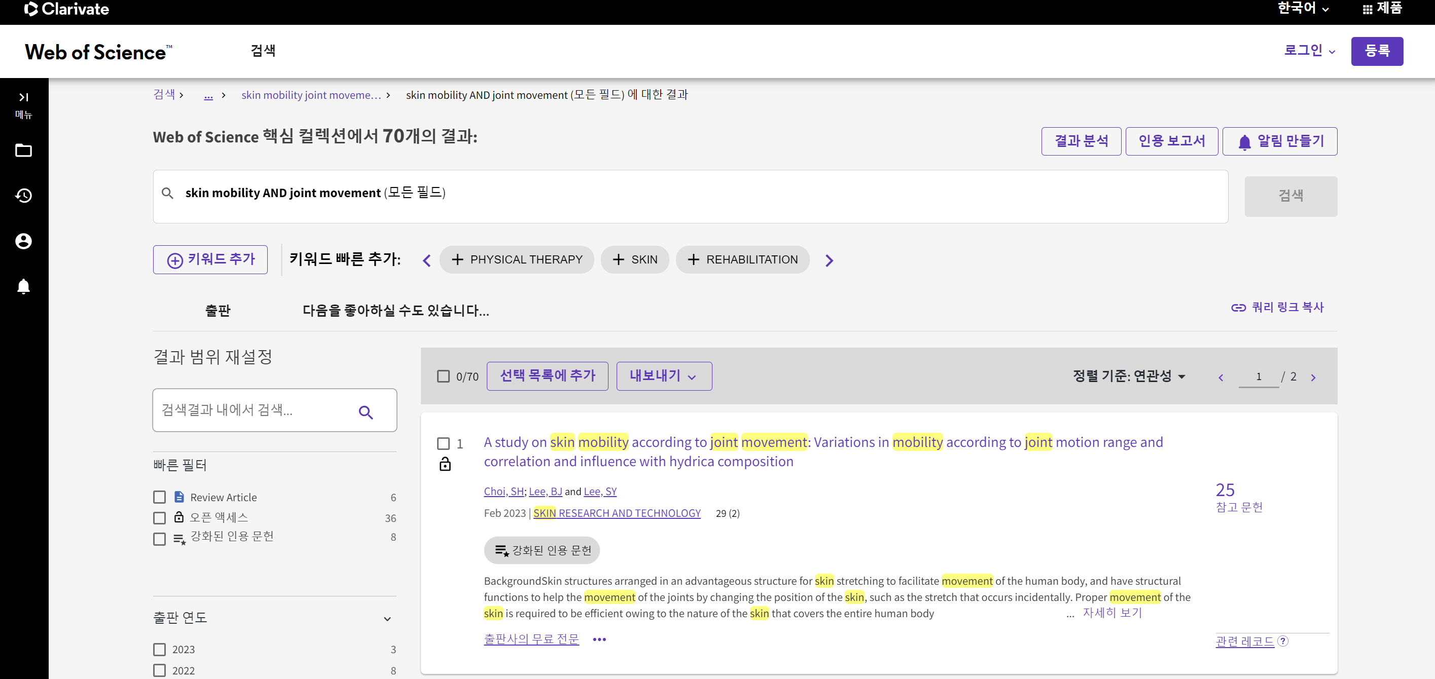1435x679 pixels.
Task: Open search history clock icon
Action: (23, 196)
